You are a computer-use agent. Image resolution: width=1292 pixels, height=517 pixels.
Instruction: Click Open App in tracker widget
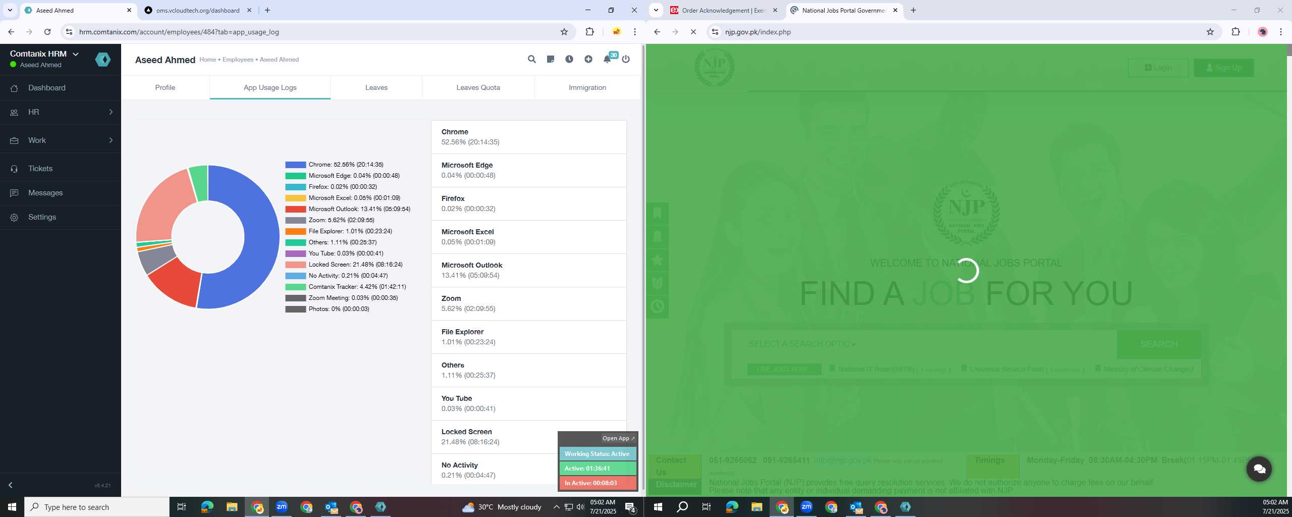(618, 438)
